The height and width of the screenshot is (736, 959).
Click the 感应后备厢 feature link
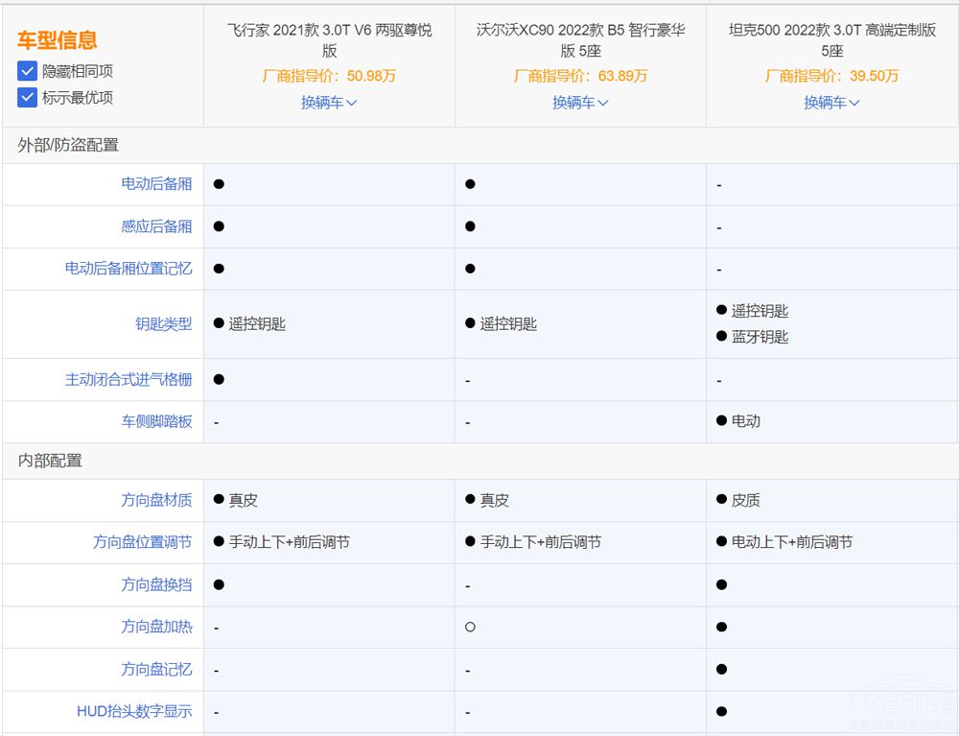[x=156, y=226]
